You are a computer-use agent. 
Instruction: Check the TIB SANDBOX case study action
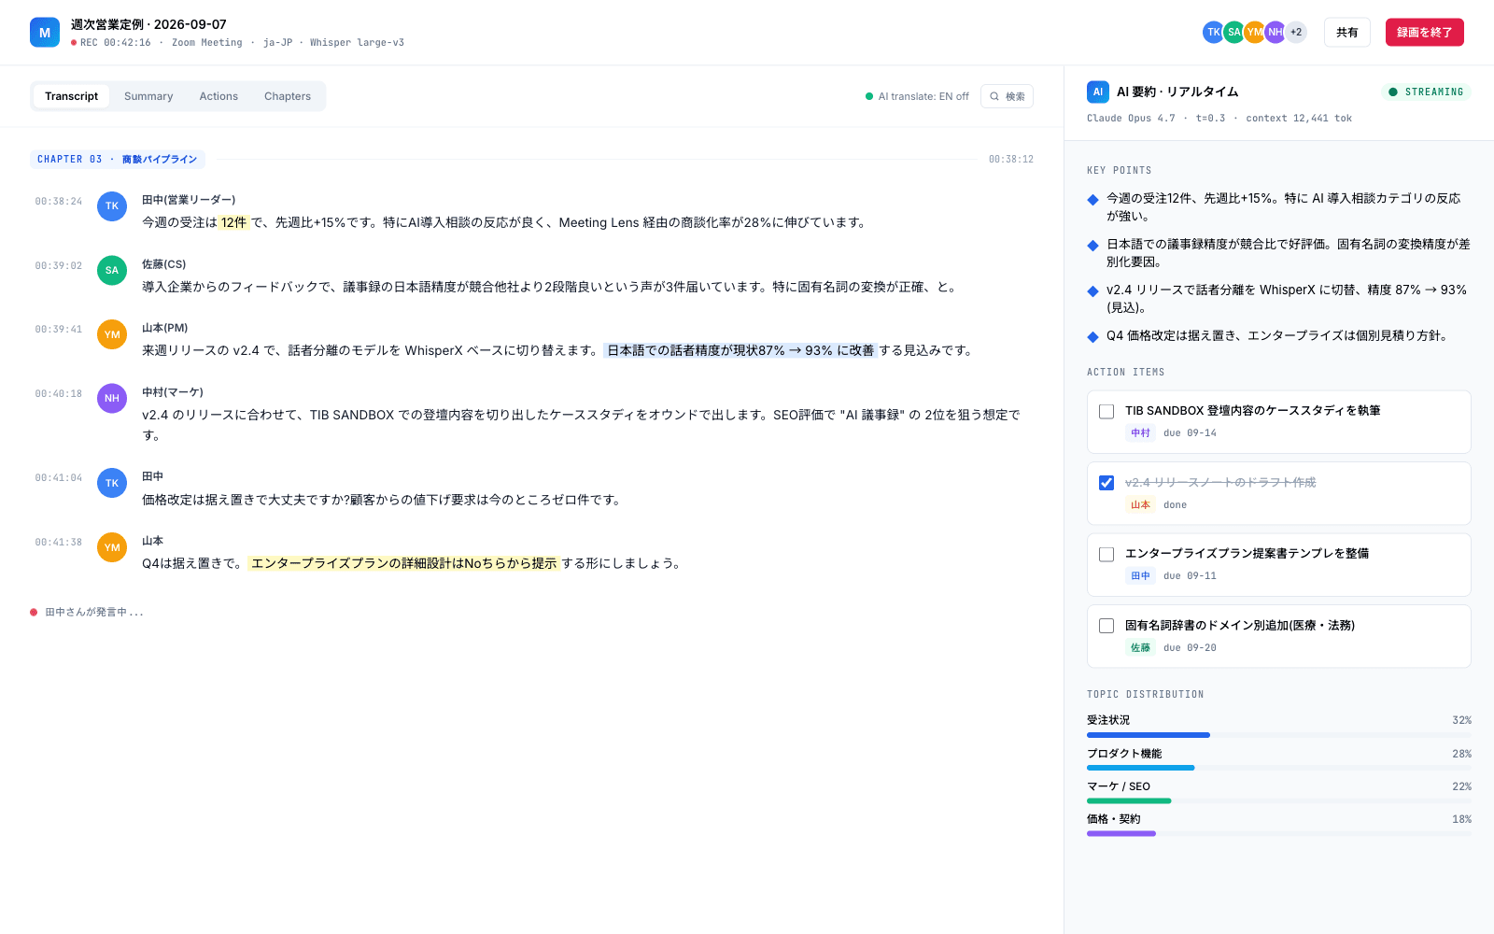pyautogui.click(x=1106, y=412)
